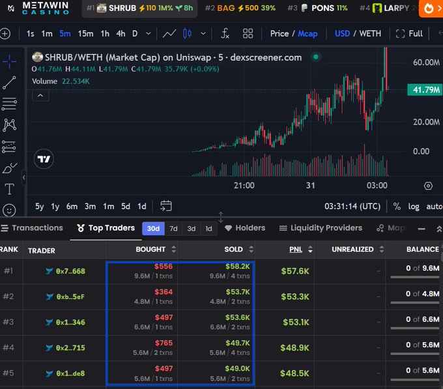Click the TradingView logo on chart
The image size is (443, 389).
[x=44, y=159]
